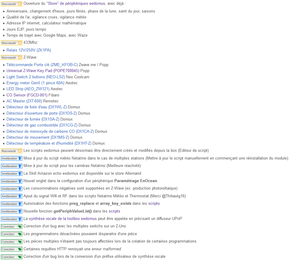The height and width of the screenshot is (261, 292).
Task: Click the "Remotec" brand text
Action: (x=51, y=101)
